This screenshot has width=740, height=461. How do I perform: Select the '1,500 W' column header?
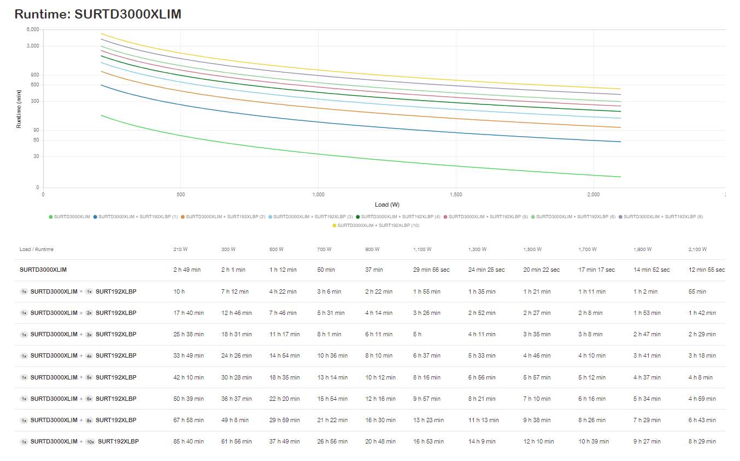[532, 249]
